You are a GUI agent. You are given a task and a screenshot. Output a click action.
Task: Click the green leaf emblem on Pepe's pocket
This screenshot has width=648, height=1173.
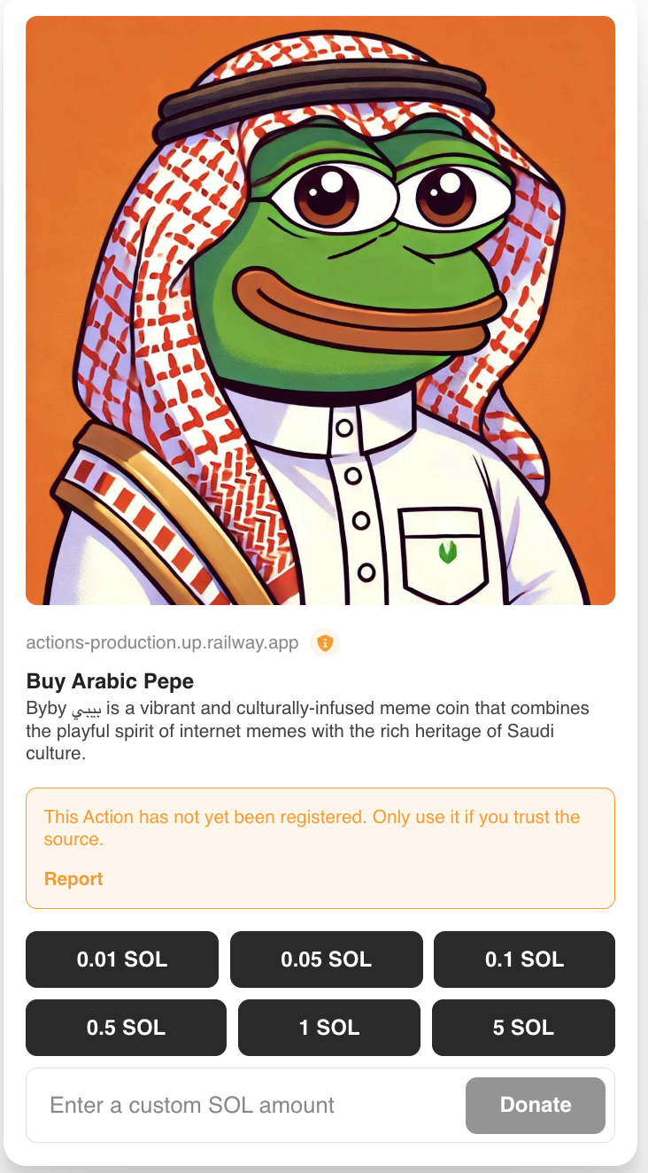point(448,553)
